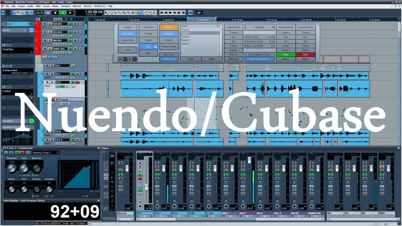The height and width of the screenshot is (226, 402).
Task: Toggle the live option in Compressor
Action: point(83,196)
